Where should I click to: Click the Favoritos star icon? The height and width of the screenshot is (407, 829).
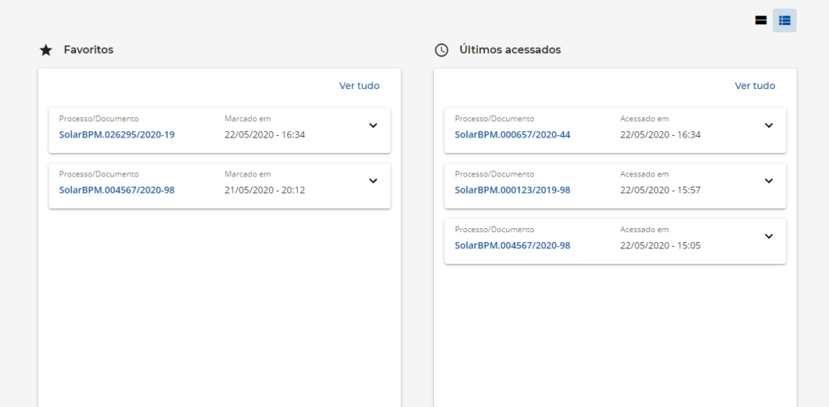point(46,50)
